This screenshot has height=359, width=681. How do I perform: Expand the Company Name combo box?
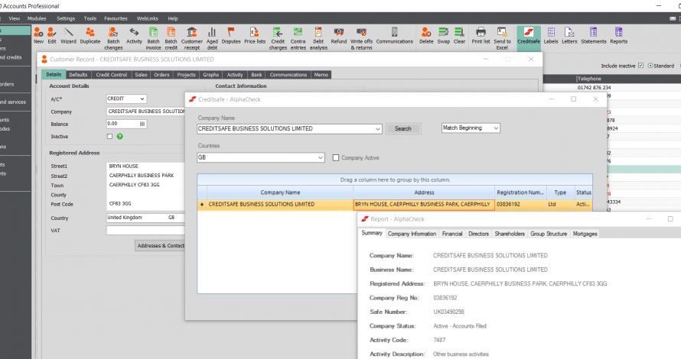click(377, 129)
